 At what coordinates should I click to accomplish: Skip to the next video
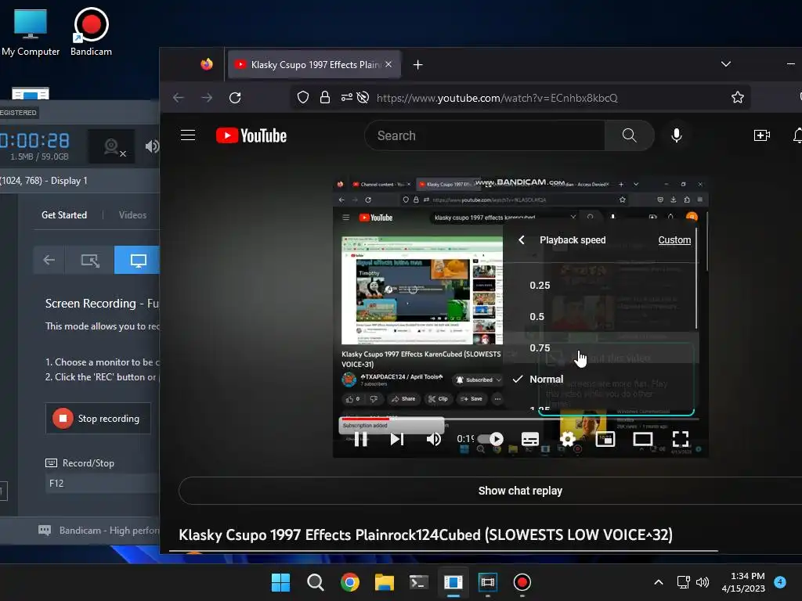pos(397,439)
